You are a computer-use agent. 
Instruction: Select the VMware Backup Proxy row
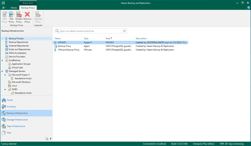(120, 50)
